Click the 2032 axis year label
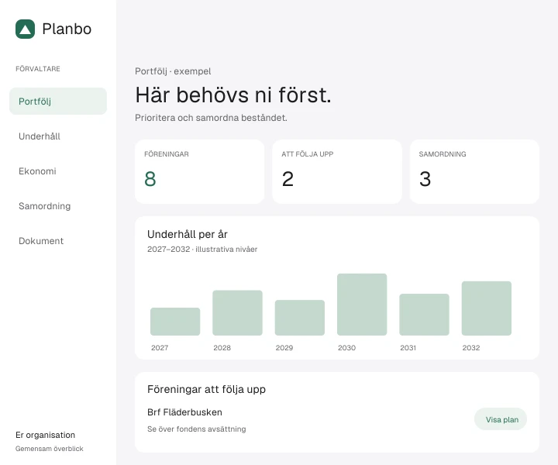The image size is (558, 465). click(x=471, y=348)
